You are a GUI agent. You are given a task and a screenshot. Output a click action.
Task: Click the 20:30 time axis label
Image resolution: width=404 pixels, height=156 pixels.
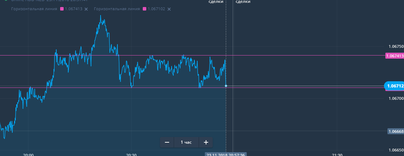pyautogui.click(x=132, y=155)
